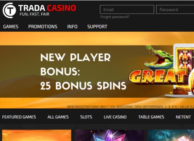Focus the Email input field
194x141 pixels.
pos(127,10)
